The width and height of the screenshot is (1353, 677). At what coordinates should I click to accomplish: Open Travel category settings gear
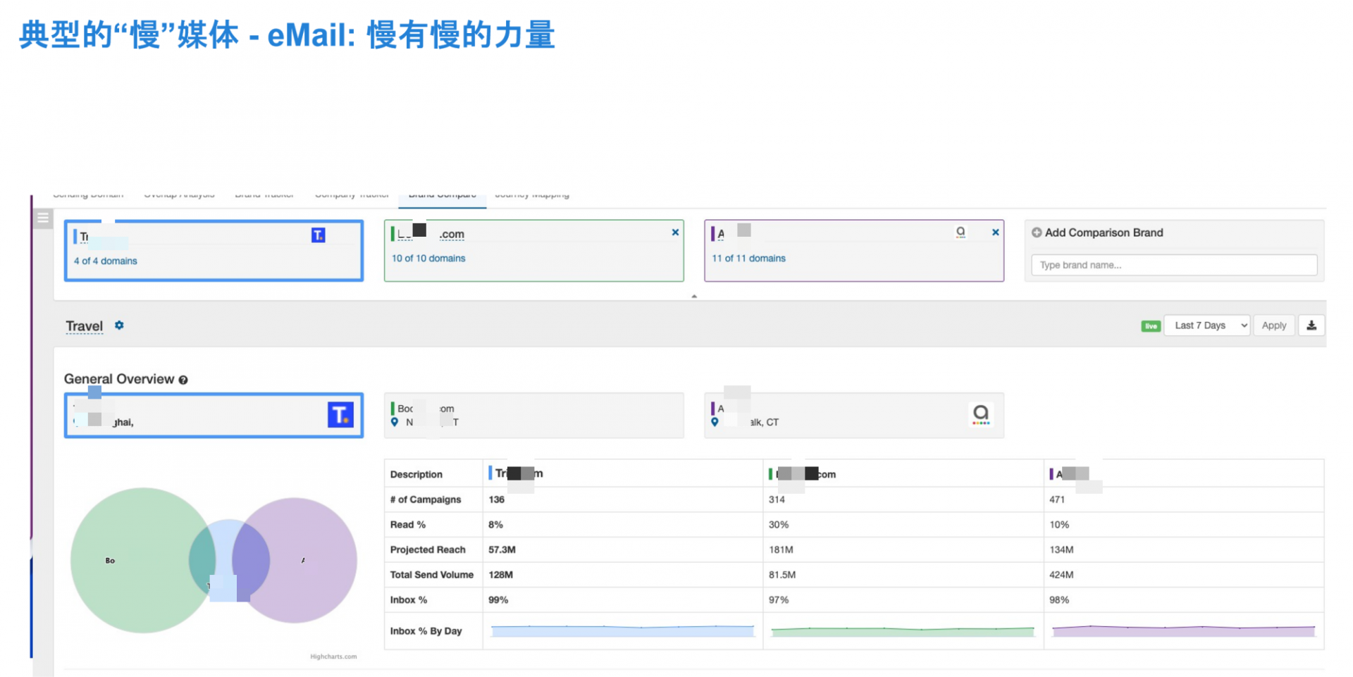pyautogui.click(x=119, y=325)
